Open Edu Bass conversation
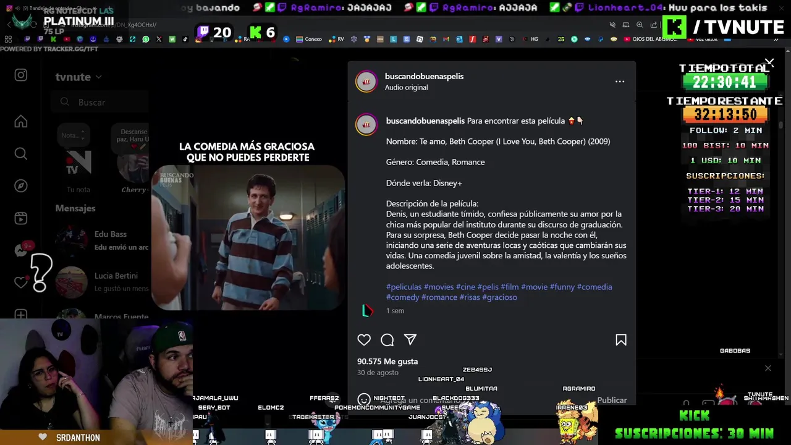This screenshot has width=791, height=445. click(101, 240)
